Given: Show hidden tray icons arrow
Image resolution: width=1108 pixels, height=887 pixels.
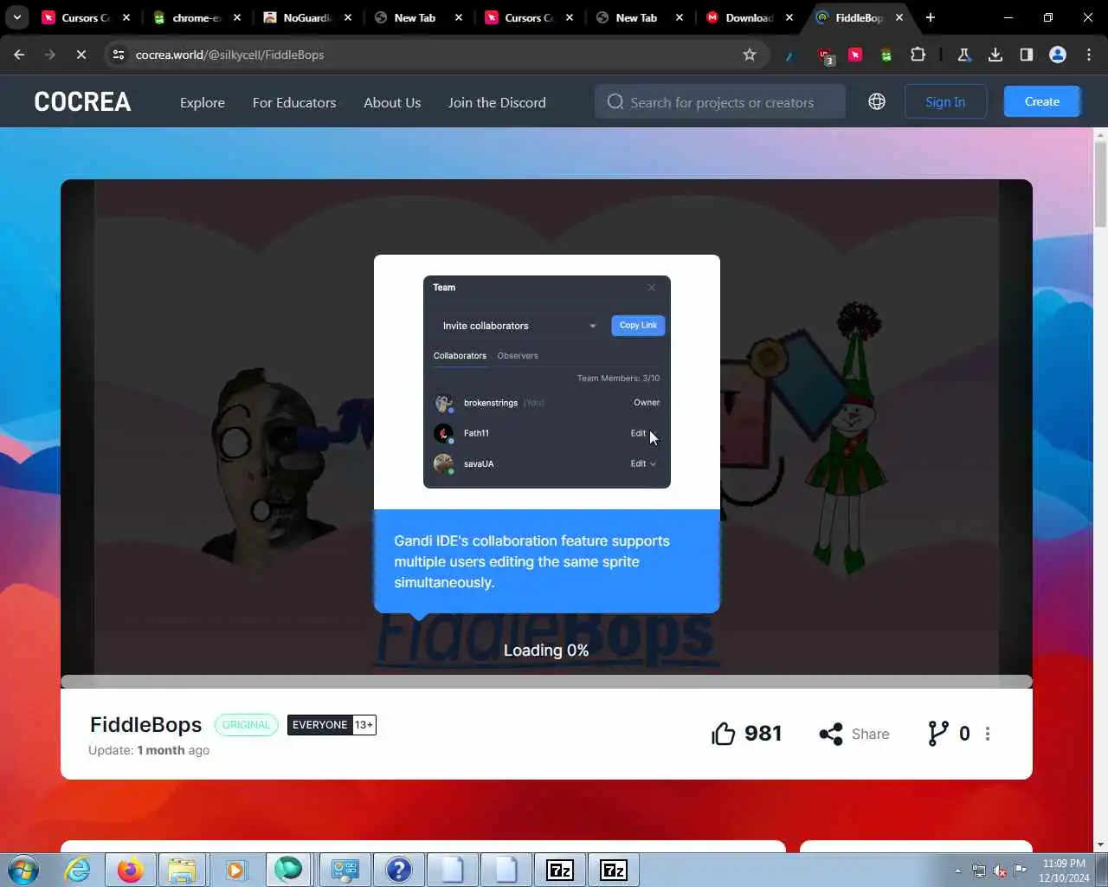Looking at the screenshot, I should point(957,871).
